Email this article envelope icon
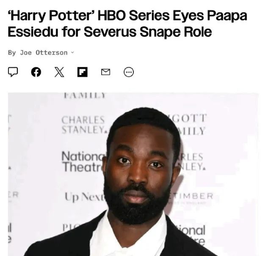The height and width of the screenshot is (256, 271). tap(105, 72)
